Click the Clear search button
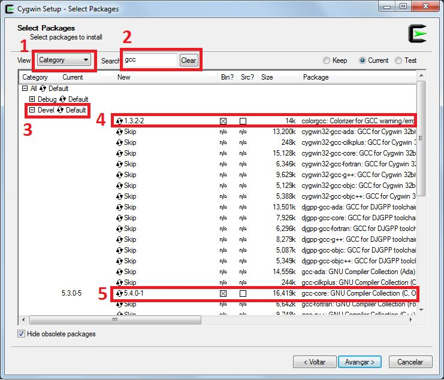 click(189, 60)
